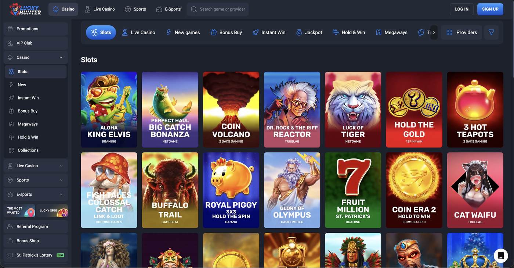This screenshot has height=268, width=514.
Task: Select the Casino top navigation tab
Action: [63, 9]
